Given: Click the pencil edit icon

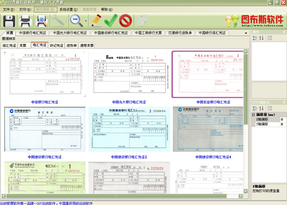Looking at the screenshot, I should click(x=96, y=21).
